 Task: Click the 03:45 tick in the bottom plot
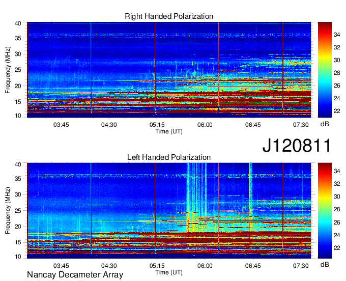[61, 266]
